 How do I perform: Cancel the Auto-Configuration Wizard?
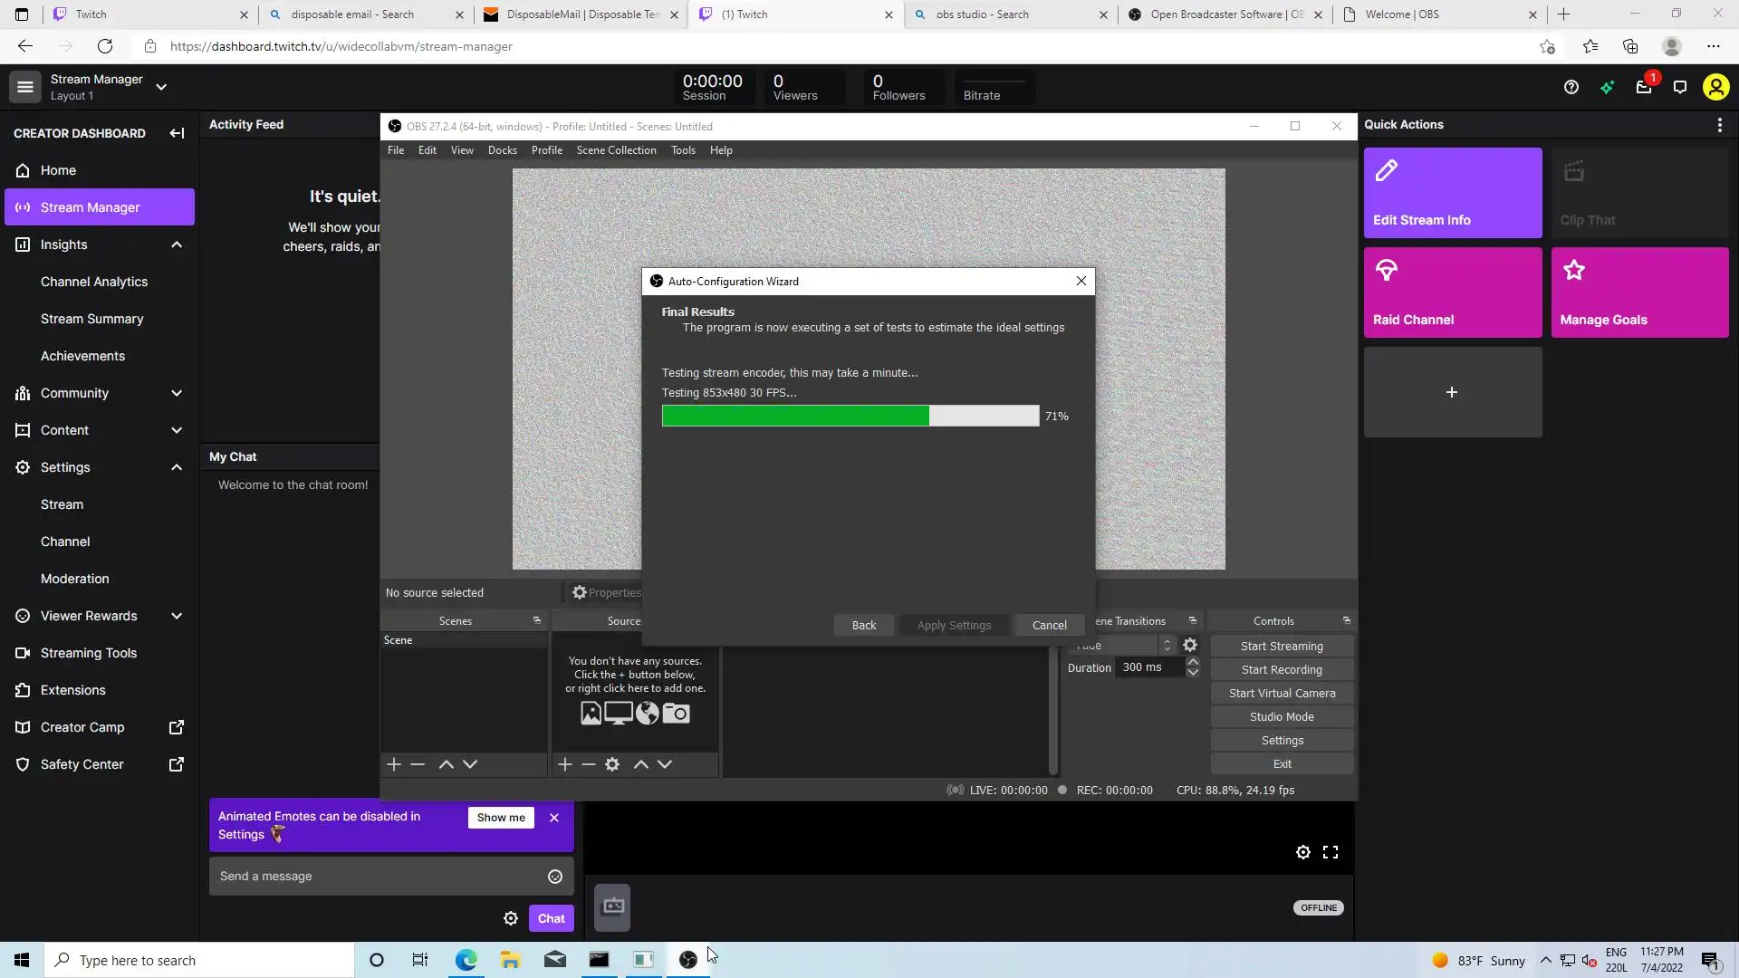[1049, 625]
